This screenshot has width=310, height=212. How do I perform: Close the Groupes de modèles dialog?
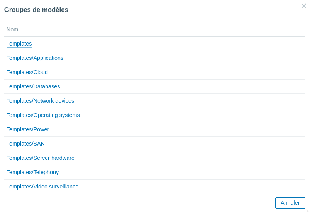[303, 6]
